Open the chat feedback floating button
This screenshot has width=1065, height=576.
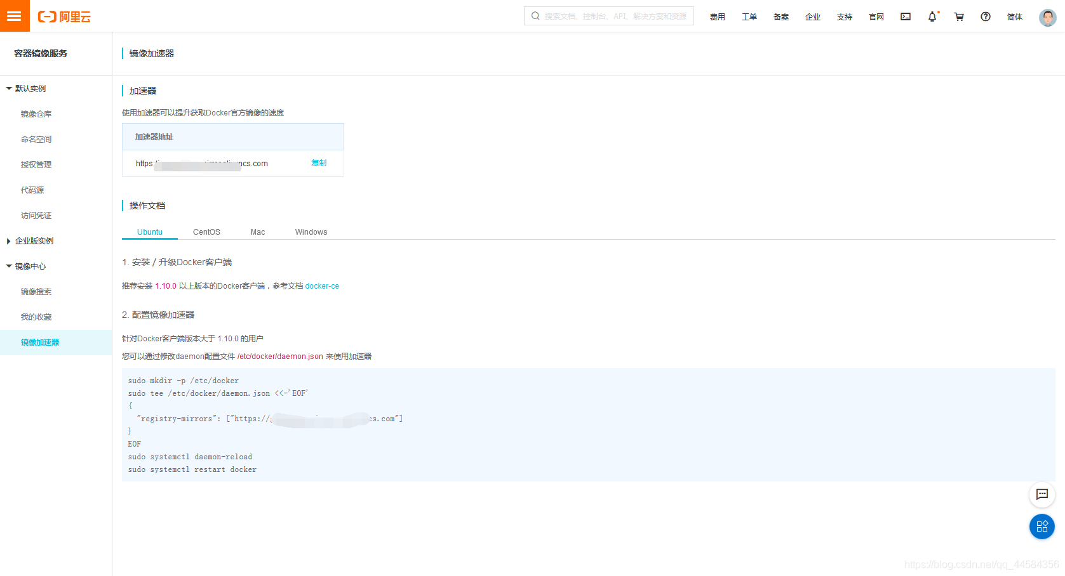pos(1042,494)
